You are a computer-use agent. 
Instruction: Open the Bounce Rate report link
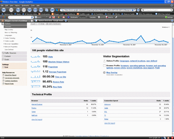(58, 82)
